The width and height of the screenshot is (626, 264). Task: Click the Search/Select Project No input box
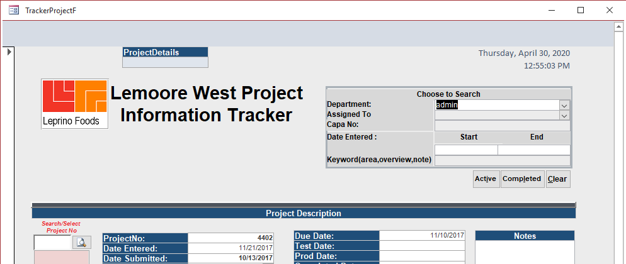[52, 243]
